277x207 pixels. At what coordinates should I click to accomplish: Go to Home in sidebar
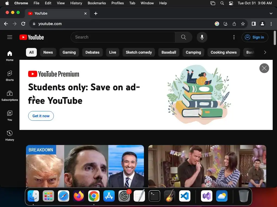pos(10,56)
